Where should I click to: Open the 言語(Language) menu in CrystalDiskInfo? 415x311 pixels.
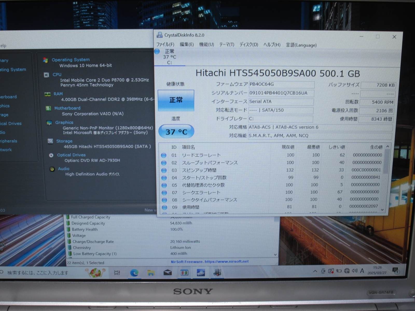pyautogui.click(x=301, y=45)
